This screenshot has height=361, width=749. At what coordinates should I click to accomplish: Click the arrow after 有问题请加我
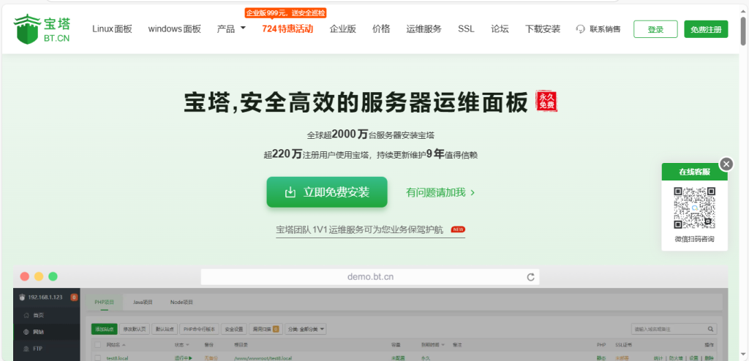coord(473,193)
